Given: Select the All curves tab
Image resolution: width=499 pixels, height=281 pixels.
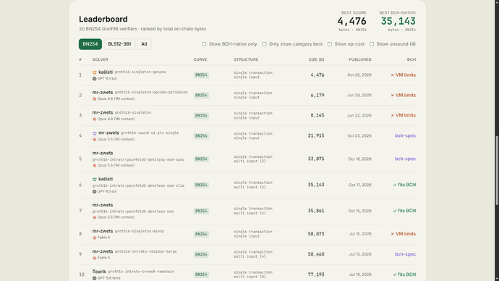Looking at the screenshot, I should click(x=144, y=44).
